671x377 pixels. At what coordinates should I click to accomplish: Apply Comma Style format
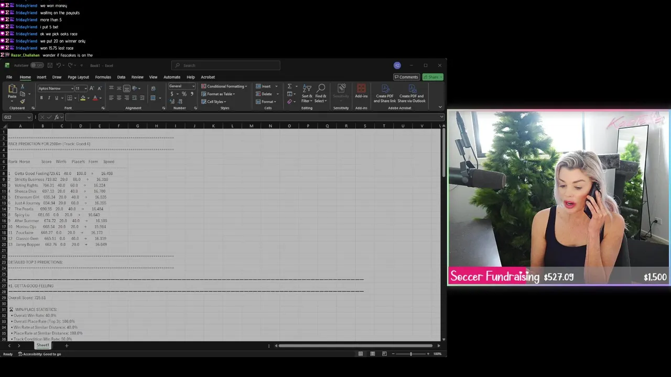coord(191,94)
